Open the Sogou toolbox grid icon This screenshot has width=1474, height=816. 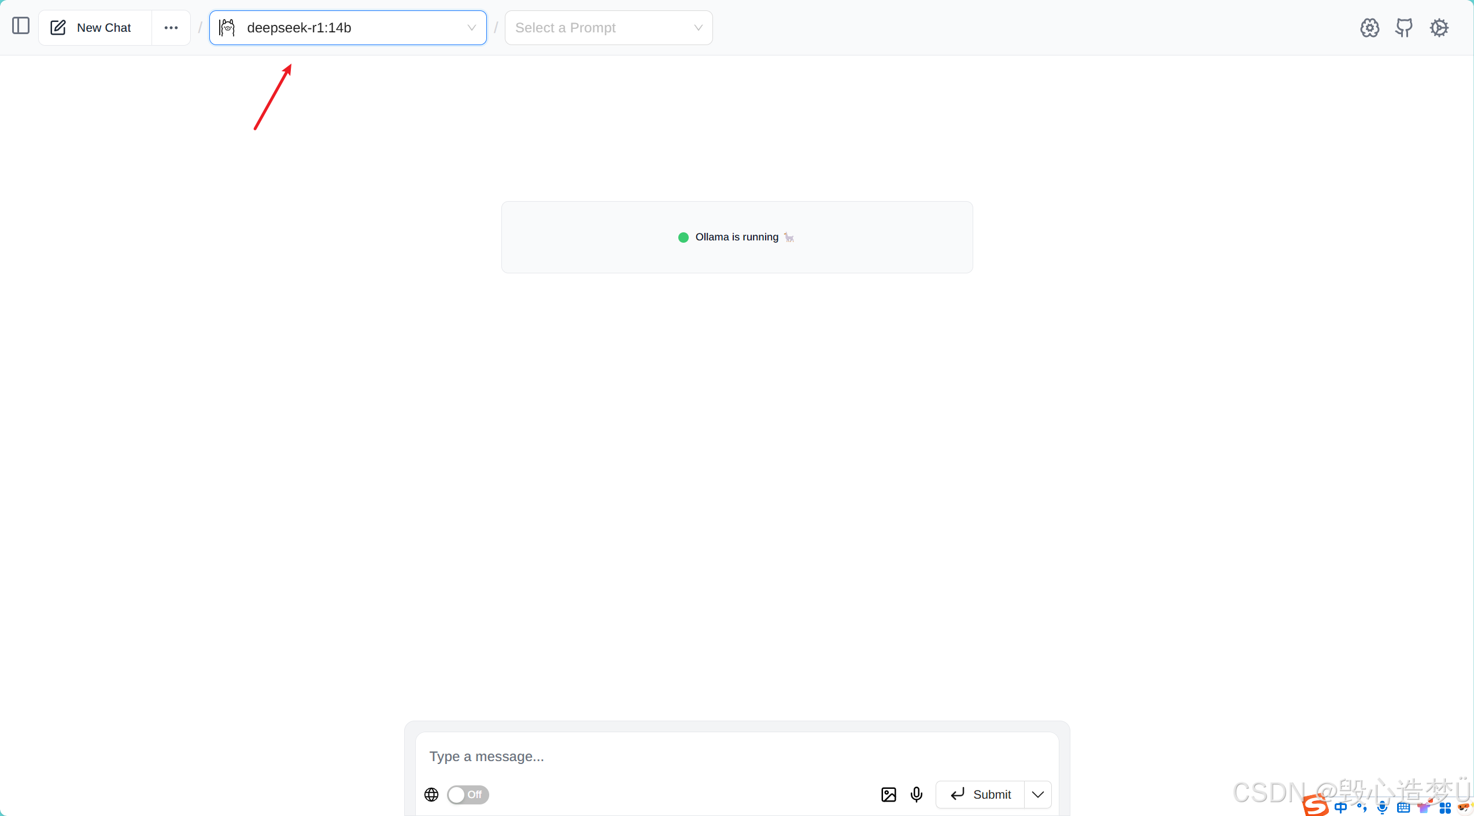(x=1445, y=807)
